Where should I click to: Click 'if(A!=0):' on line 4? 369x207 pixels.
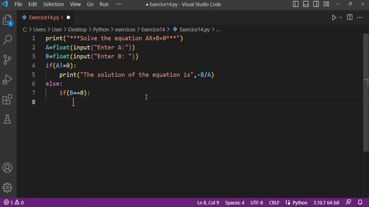(x=61, y=66)
